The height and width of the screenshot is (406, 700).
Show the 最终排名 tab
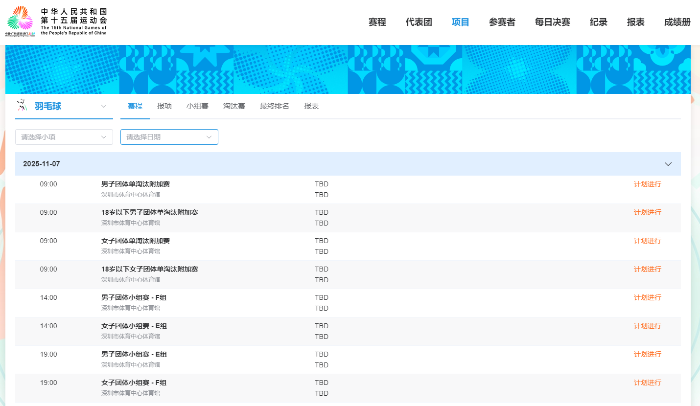coord(274,106)
